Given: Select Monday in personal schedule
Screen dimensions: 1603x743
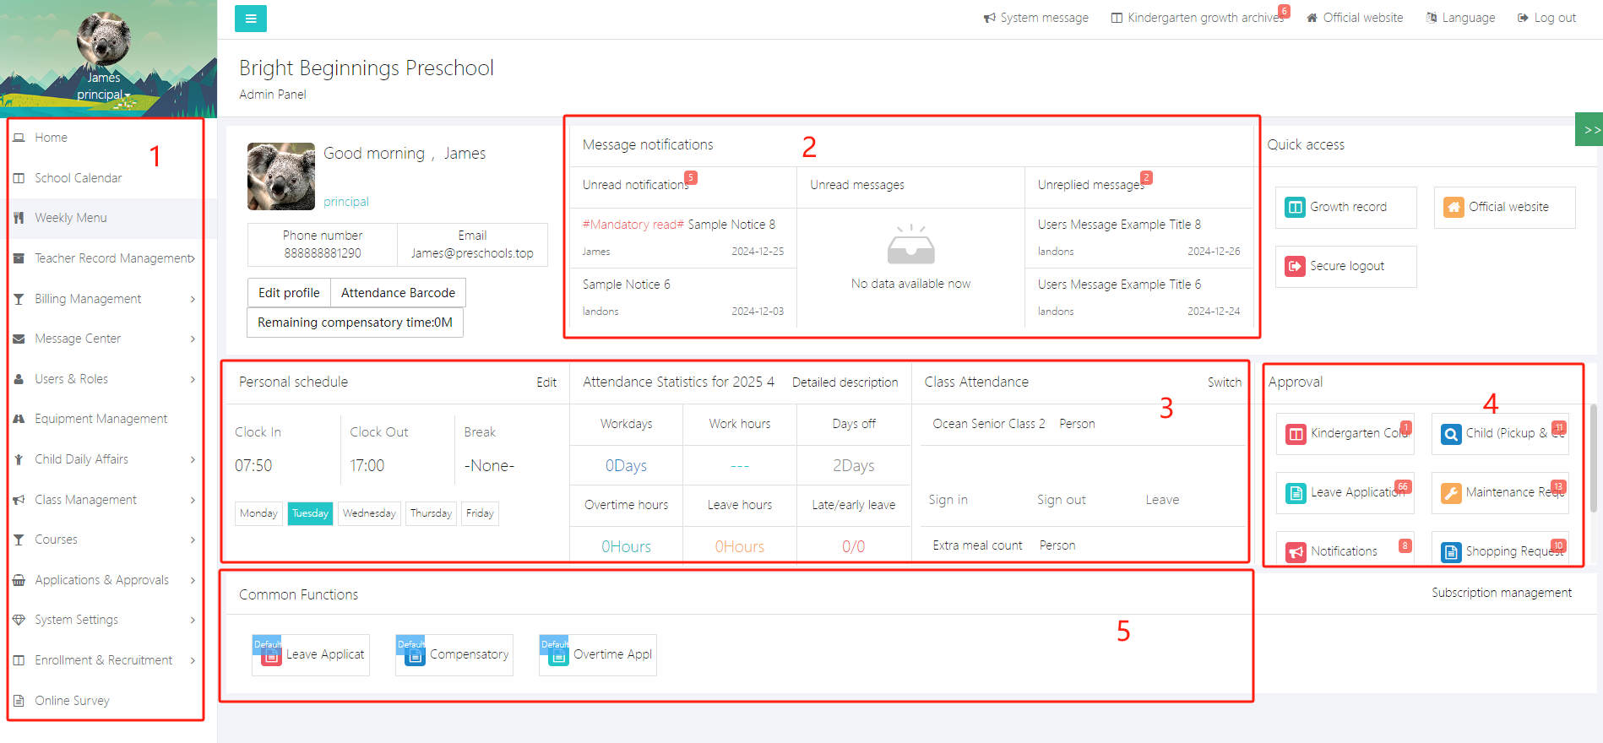Looking at the screenshot, I should (258, 513).
